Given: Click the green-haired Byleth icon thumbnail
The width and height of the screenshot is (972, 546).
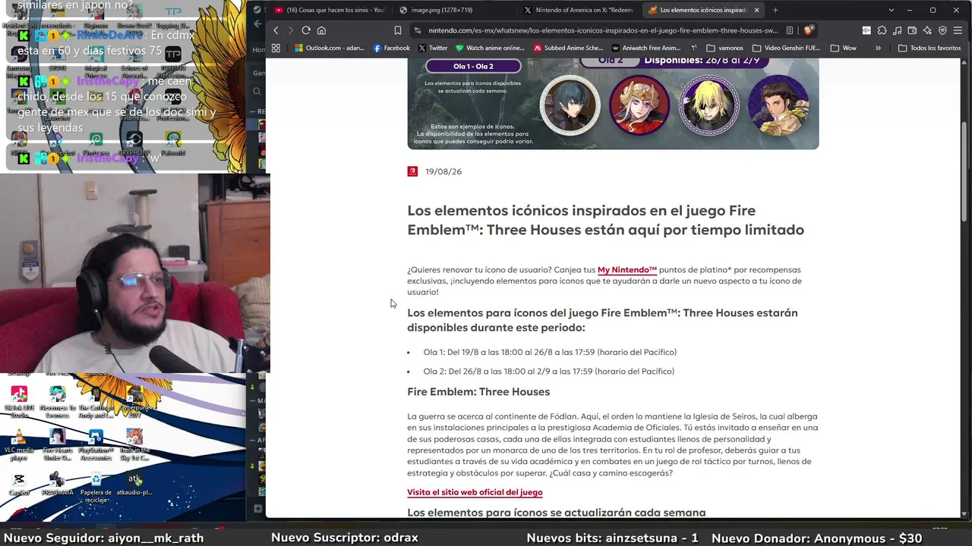Looking at the screenshot, I should click(570, 105).
